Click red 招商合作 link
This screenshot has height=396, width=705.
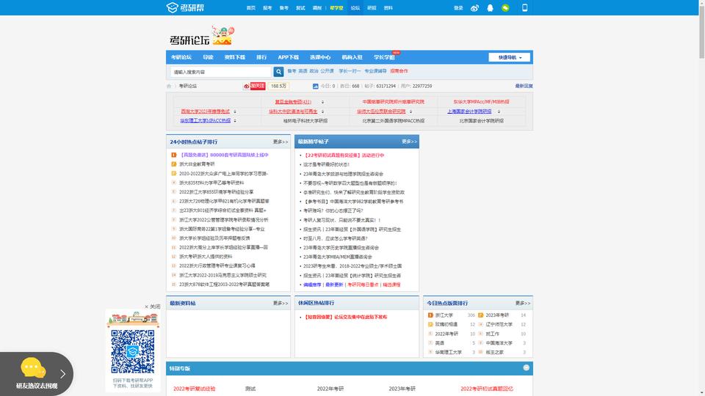pos(399,71)
